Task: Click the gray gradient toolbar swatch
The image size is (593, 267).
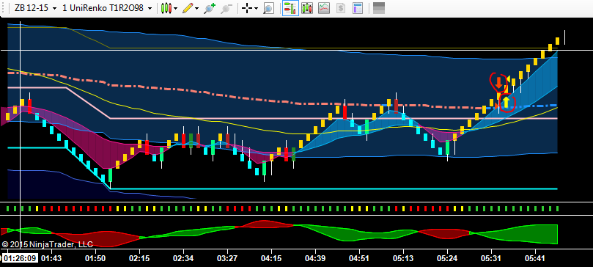Action: coord(378,8)
